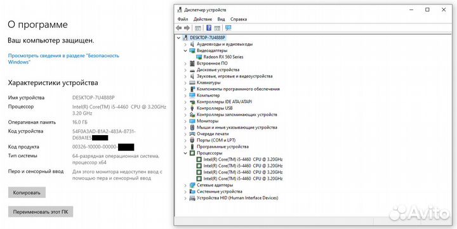Image resolution: width=457 pixels, height=229 pixels.
Task: Click the Device Manager title bar app icon
Action: (180, 10)
